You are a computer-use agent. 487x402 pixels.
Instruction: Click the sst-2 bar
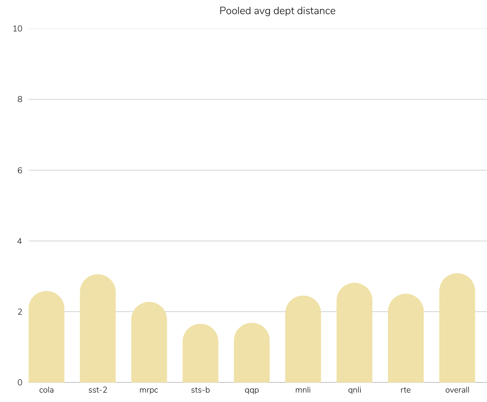(x=98, y=329)
